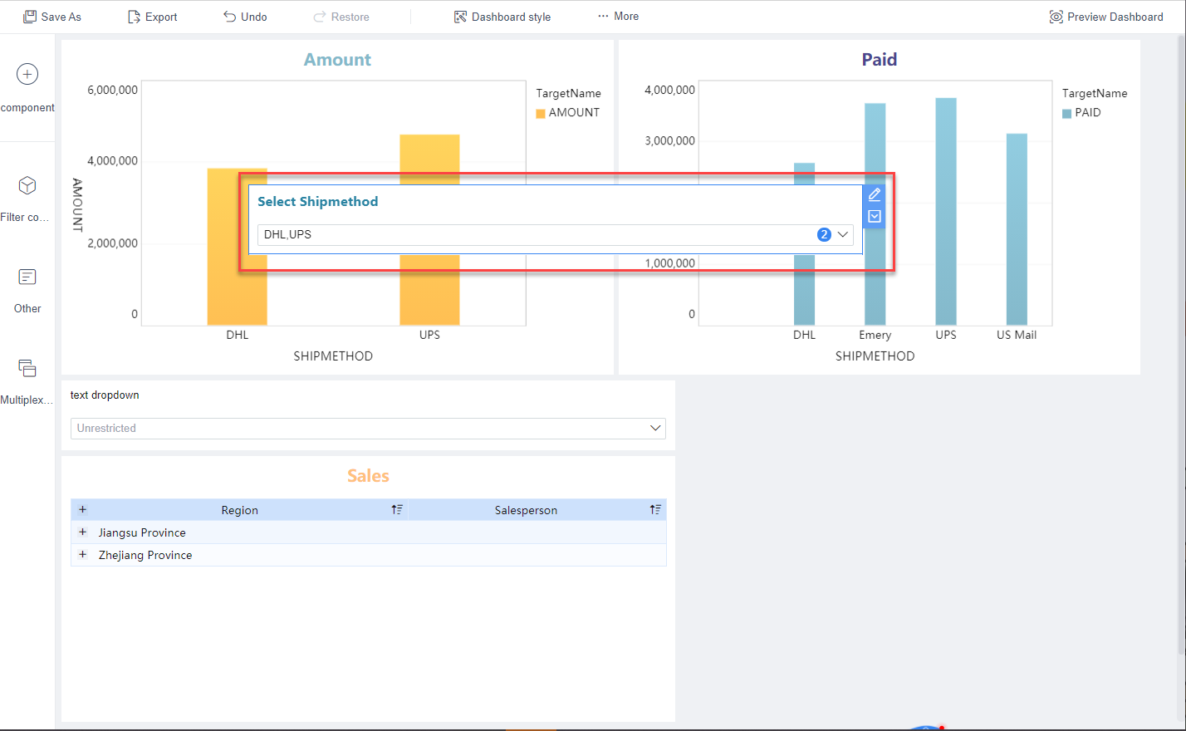Open the More menu
Image resolution: width=1186 pixels, height=731 pixels.
(x=618, y=17)
